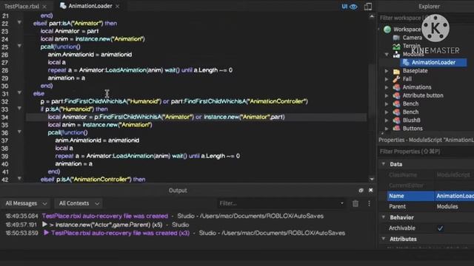Click the Buttons model icon
The width and height of the screenshot is (474, 266).
coord(396,129)
